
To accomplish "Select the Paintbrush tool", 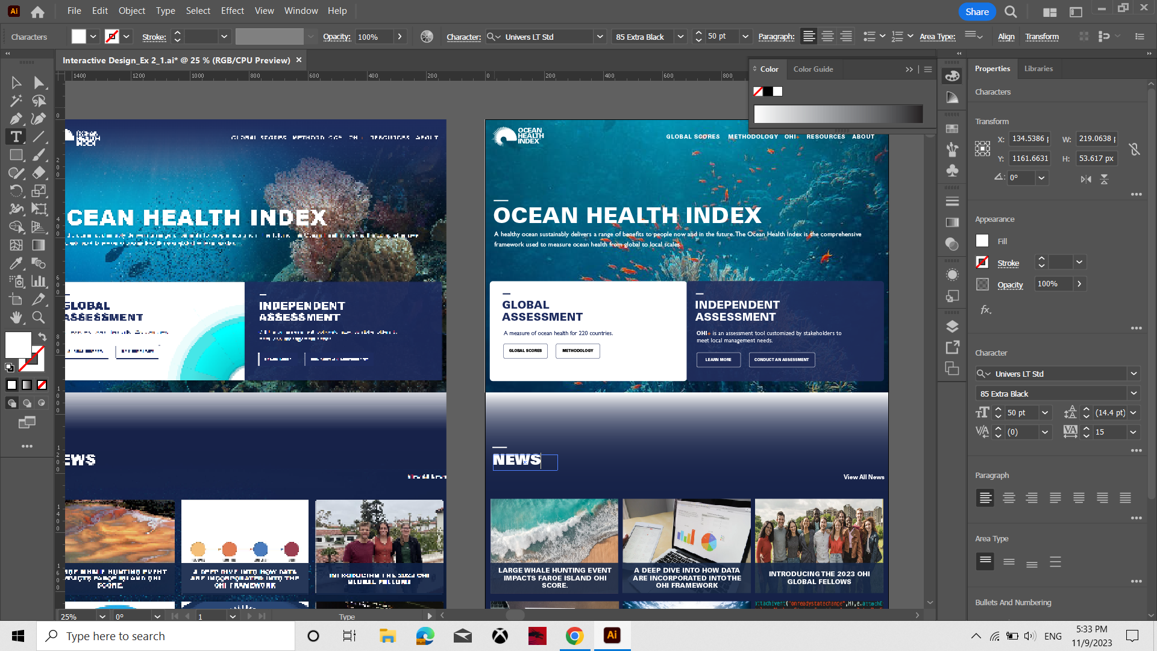I will pyautogui.click(x=39, y=155).
